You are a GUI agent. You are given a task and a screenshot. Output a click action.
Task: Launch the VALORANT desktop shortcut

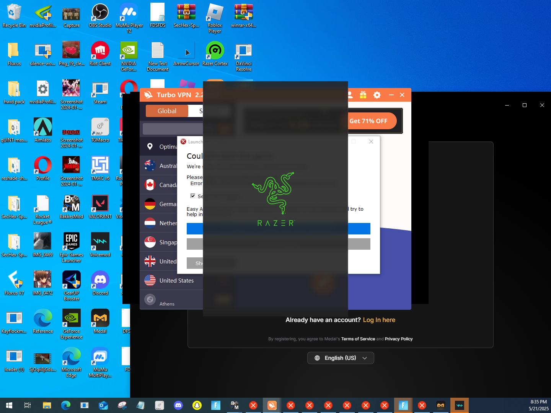(x=100, y=207)
